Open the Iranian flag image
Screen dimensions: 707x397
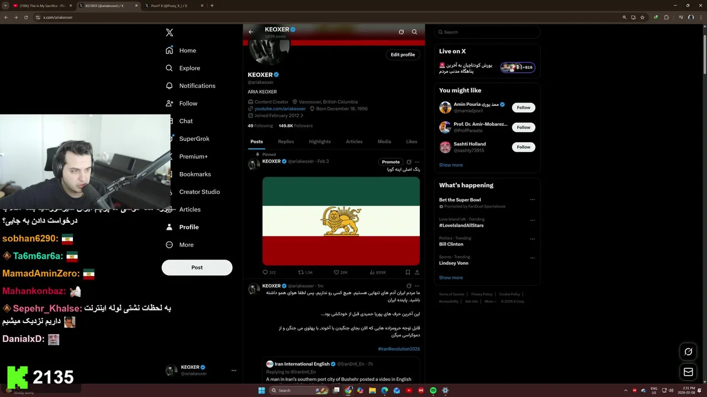point(341,221)
